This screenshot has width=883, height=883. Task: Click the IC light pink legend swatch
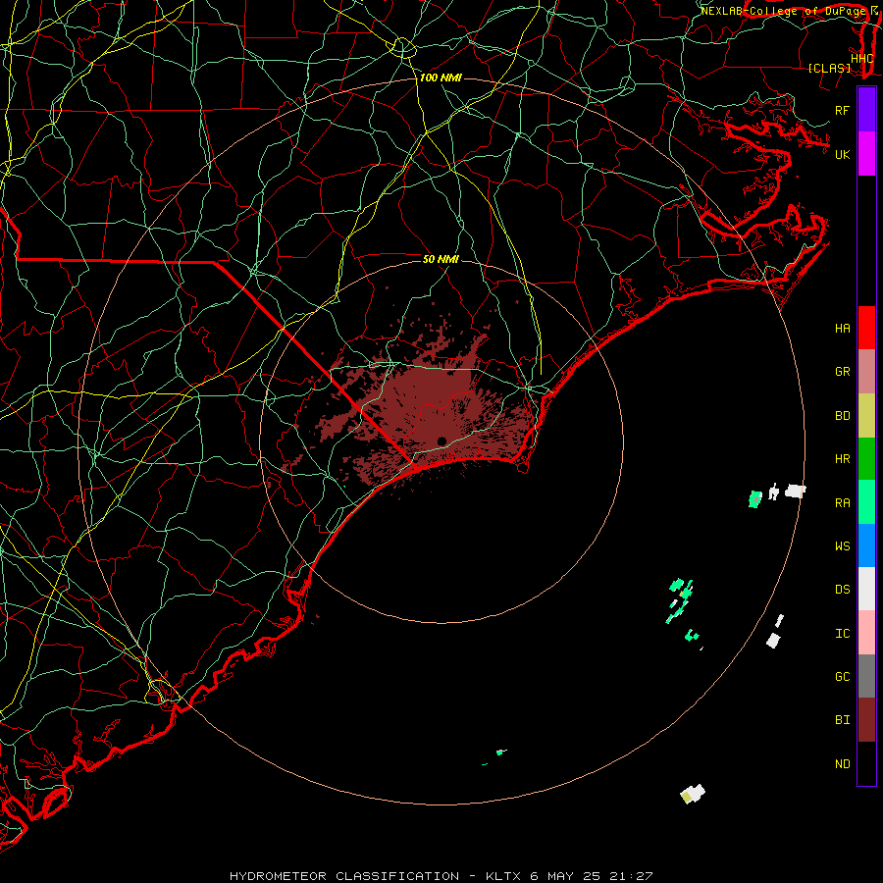(866, 633)
